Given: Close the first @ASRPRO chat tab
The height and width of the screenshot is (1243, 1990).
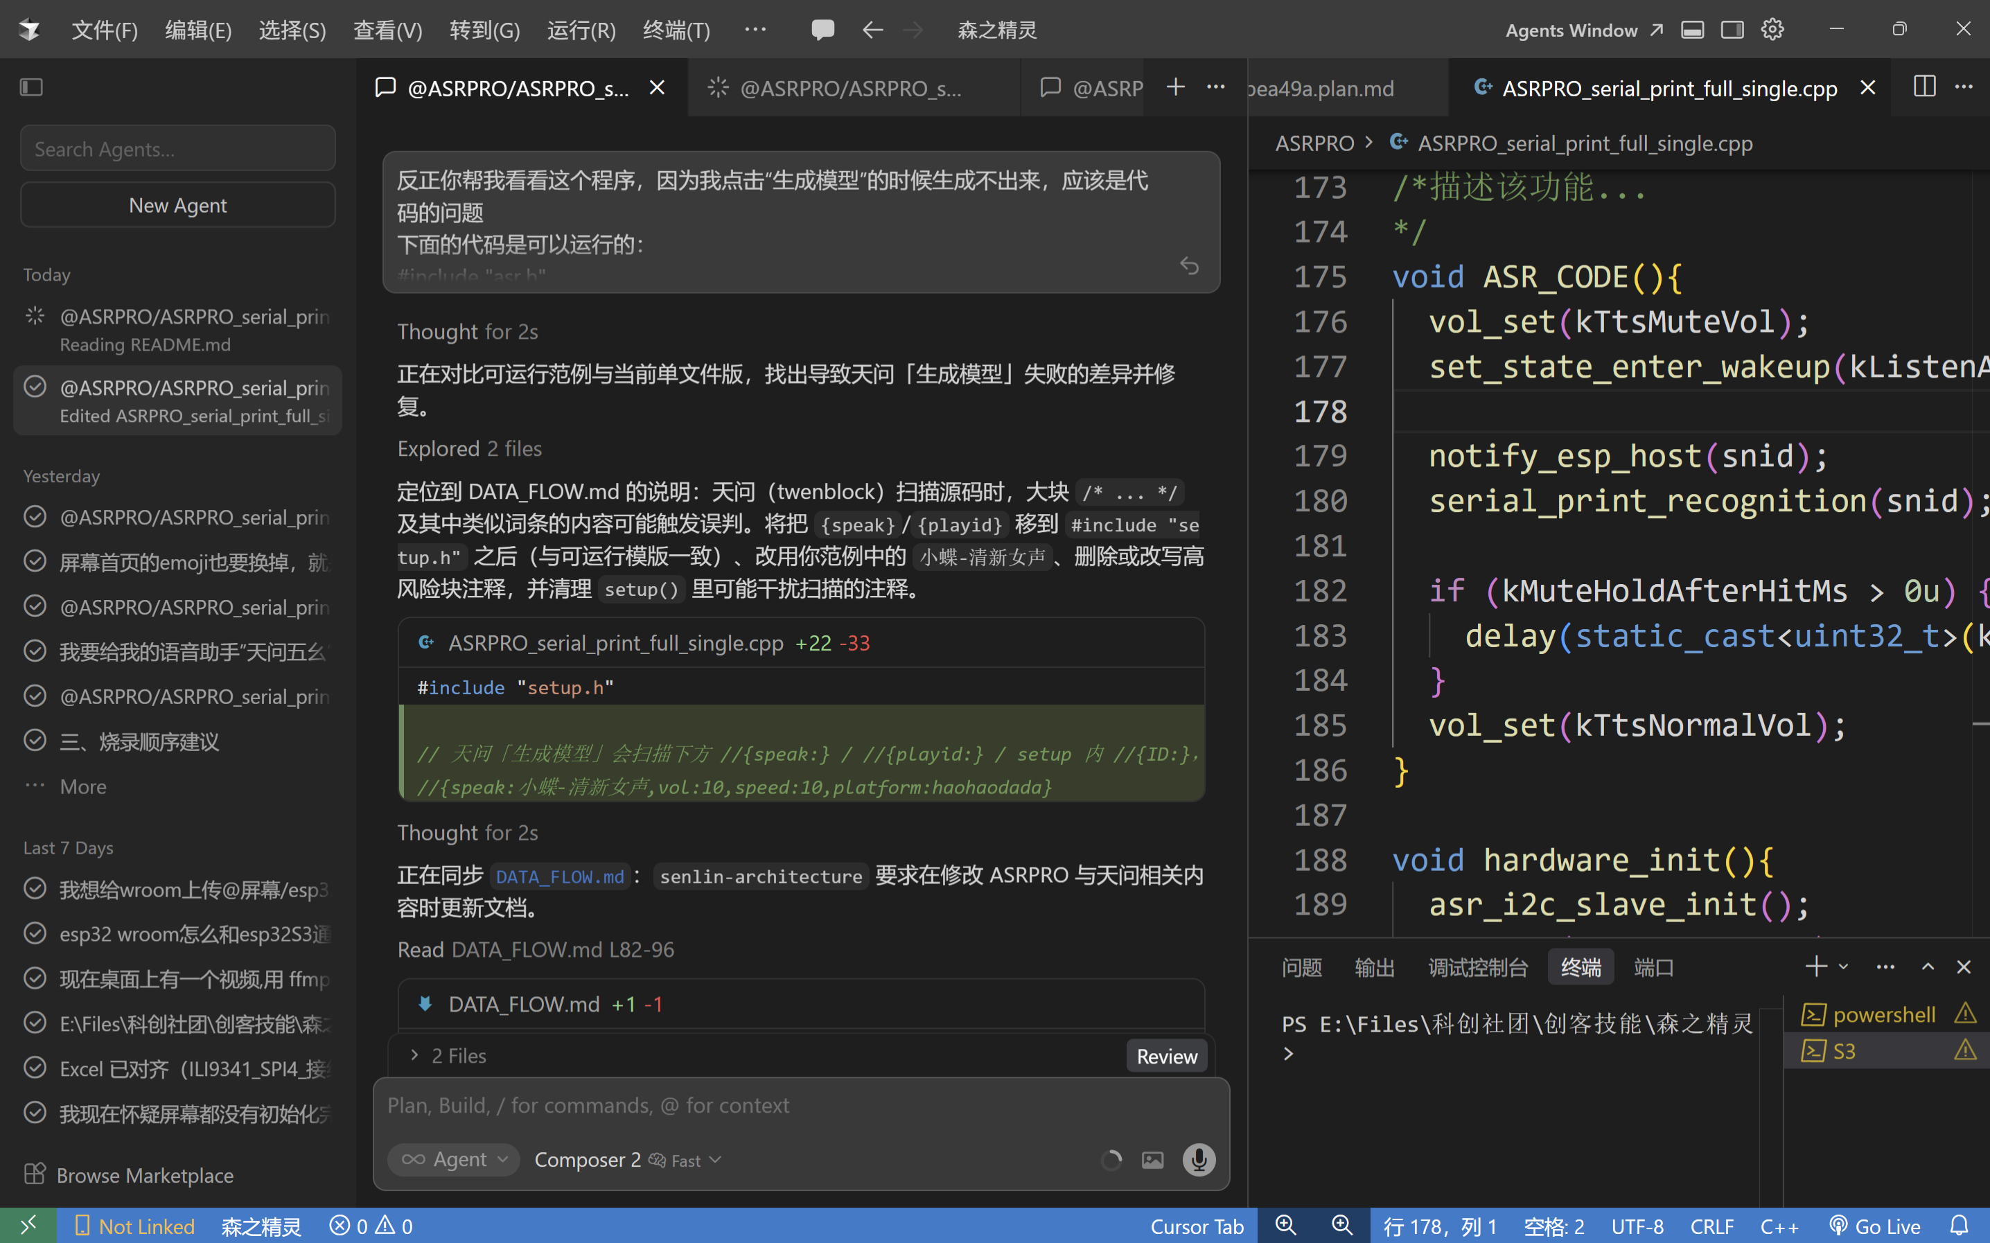Looking at the screenshot, I should pos(657,87).
